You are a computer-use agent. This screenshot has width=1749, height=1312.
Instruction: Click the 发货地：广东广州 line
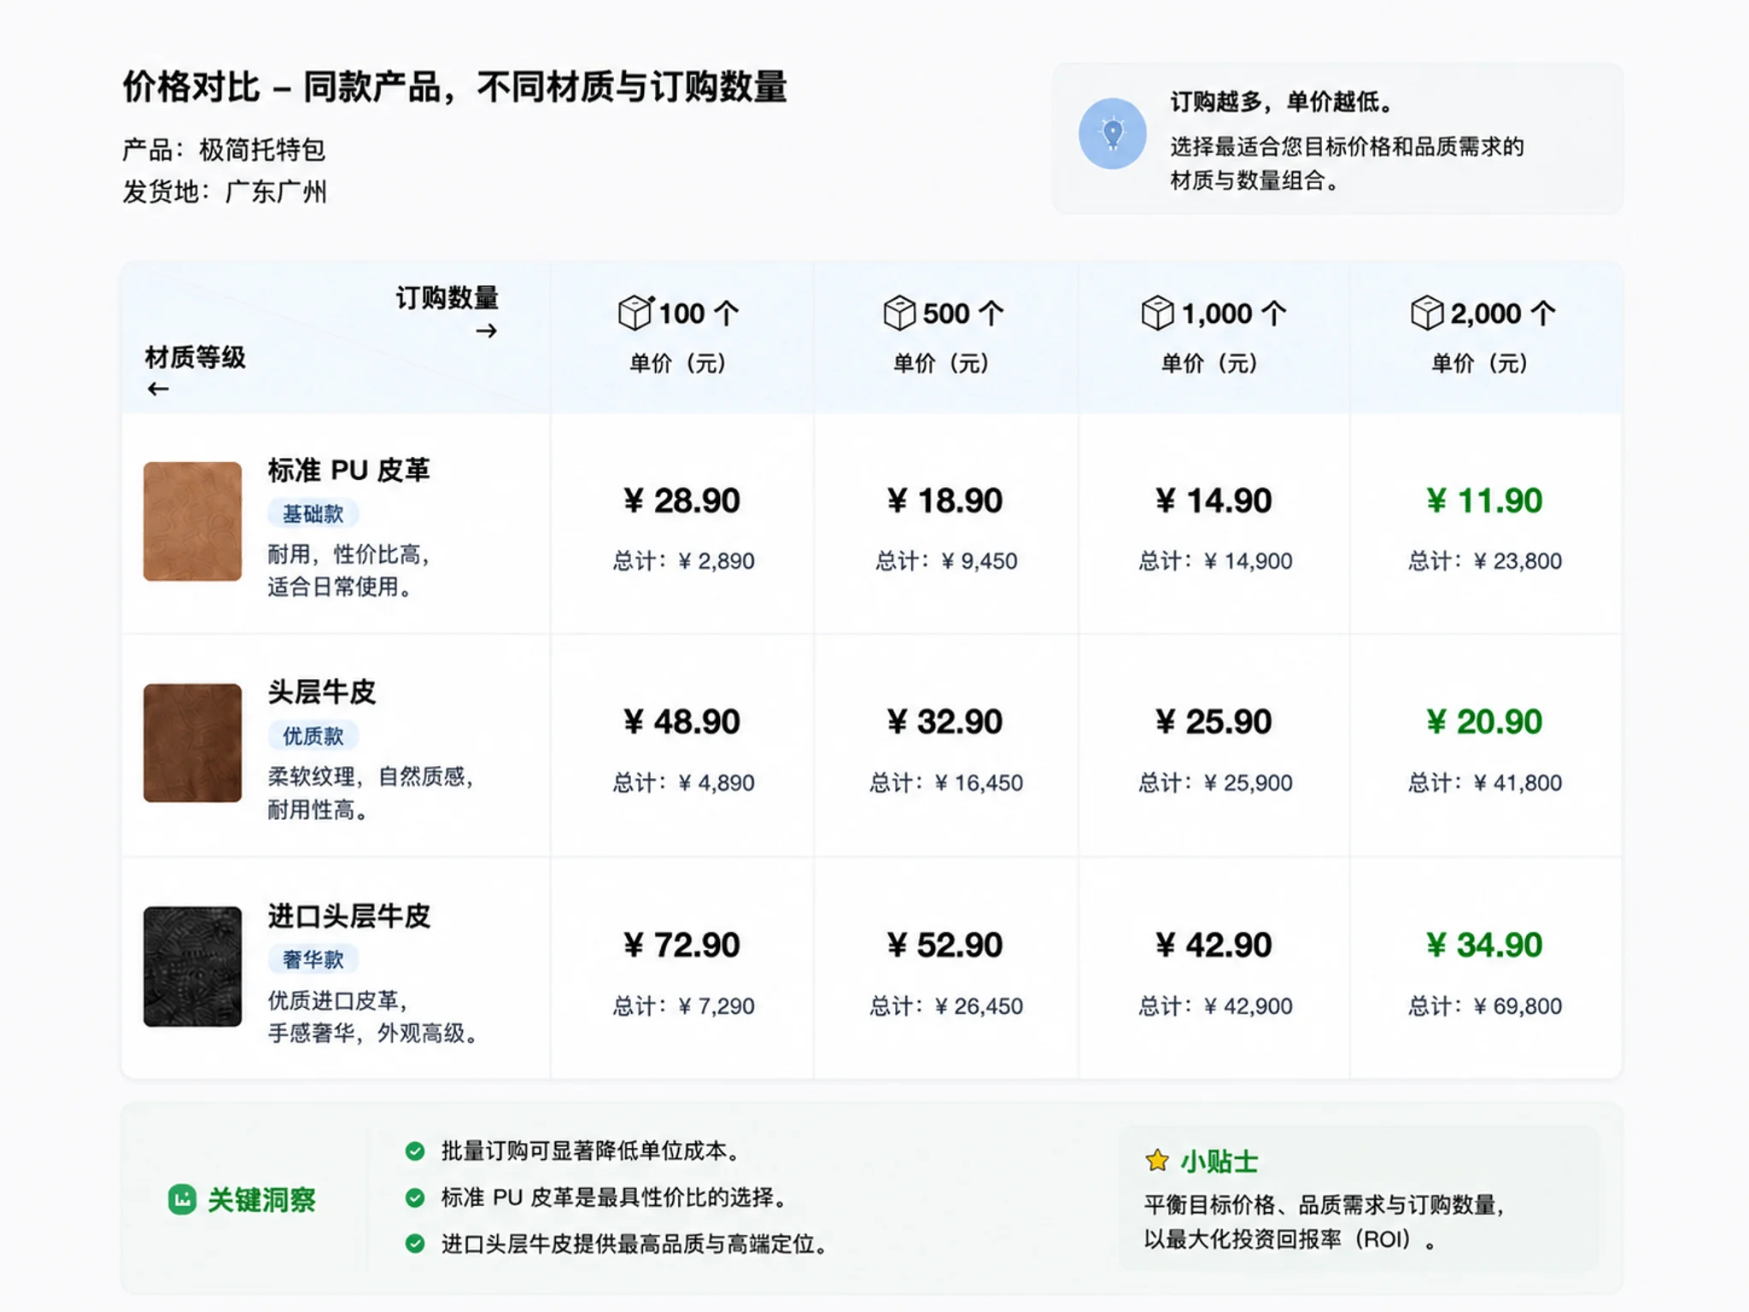pos(224,191)
